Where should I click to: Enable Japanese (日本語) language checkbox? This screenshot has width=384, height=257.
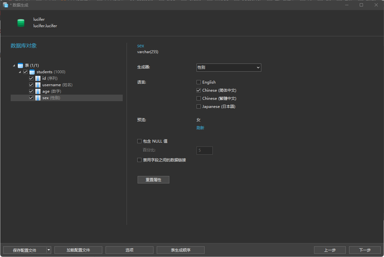(198, 106)
